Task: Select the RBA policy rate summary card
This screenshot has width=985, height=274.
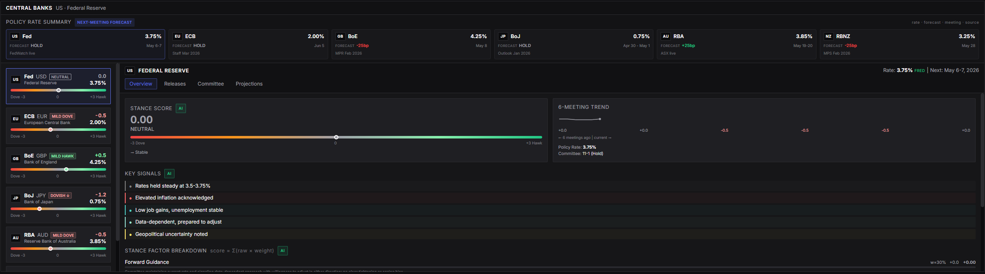Action: click(736, 44)
